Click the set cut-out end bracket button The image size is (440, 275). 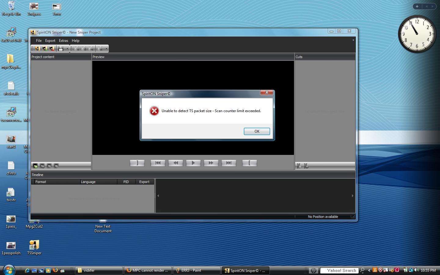137,163
